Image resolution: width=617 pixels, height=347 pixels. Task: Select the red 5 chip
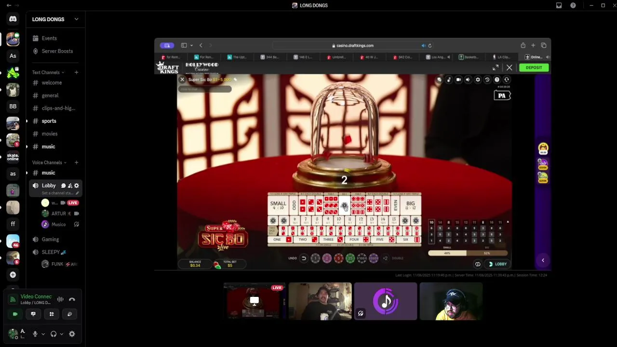tap(338, 258)
